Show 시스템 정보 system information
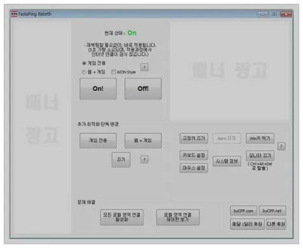The height and width of the screenshot is (248, 303). pyautogui.click(x=227, y=161)
